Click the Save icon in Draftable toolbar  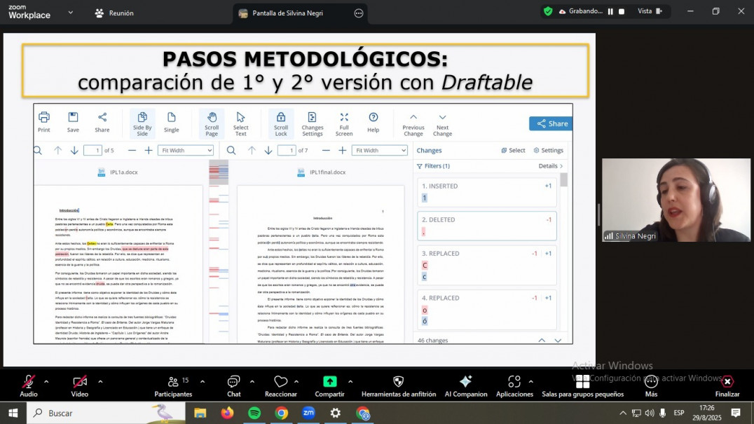coord(73,122)
